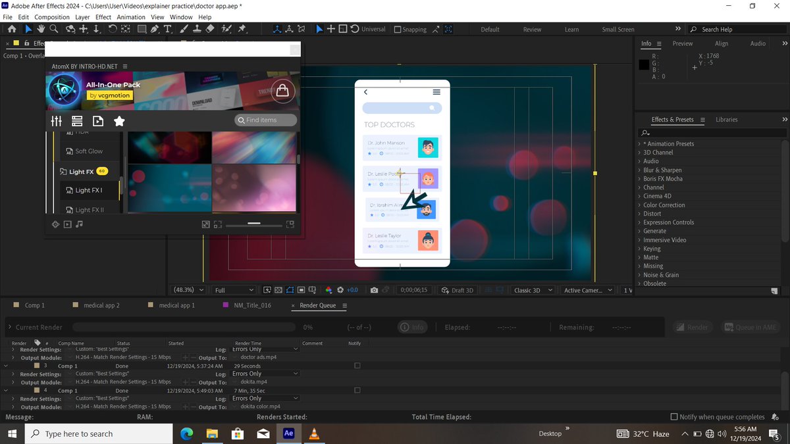
Task: Open Microsoft Edge from taskbar
Action: point(186,433)
